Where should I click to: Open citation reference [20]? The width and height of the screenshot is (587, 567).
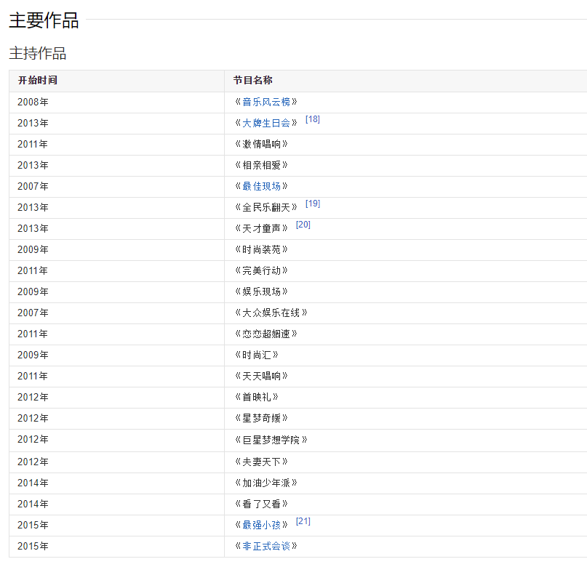pos(303,225)
